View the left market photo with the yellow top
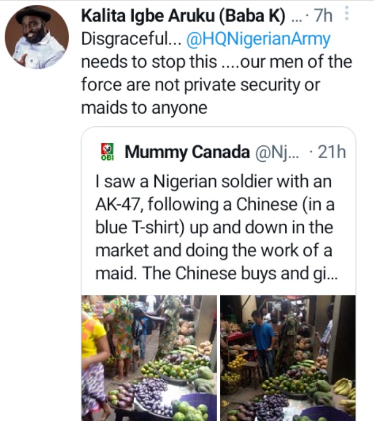 [149, 358]
